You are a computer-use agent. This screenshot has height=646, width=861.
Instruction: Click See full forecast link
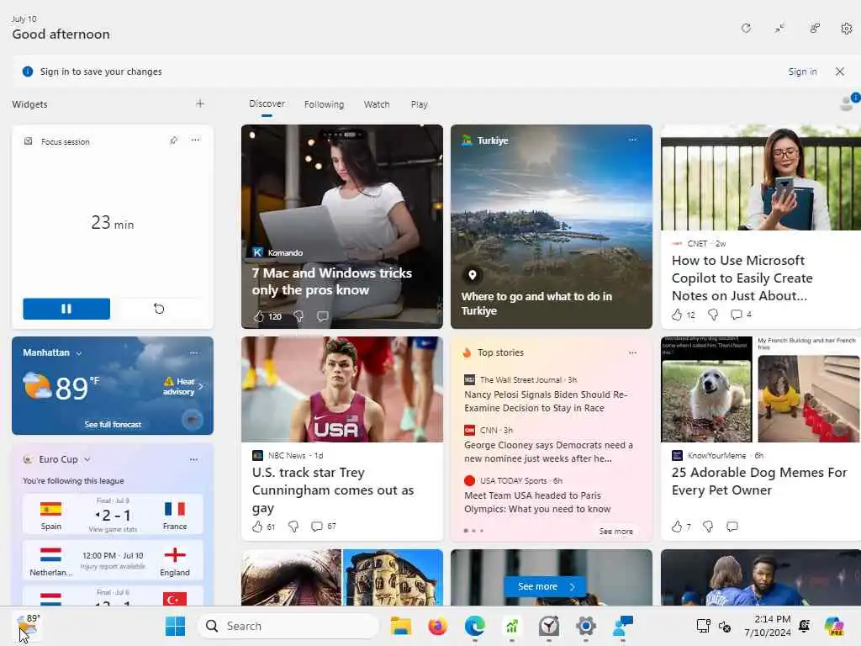click(113, 424)
